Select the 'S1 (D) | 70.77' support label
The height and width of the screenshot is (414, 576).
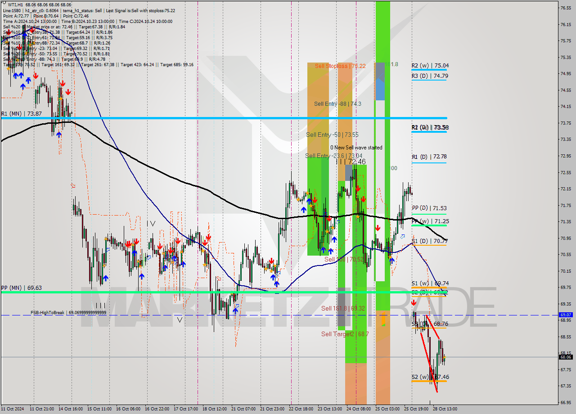click(x=429, y=241)
